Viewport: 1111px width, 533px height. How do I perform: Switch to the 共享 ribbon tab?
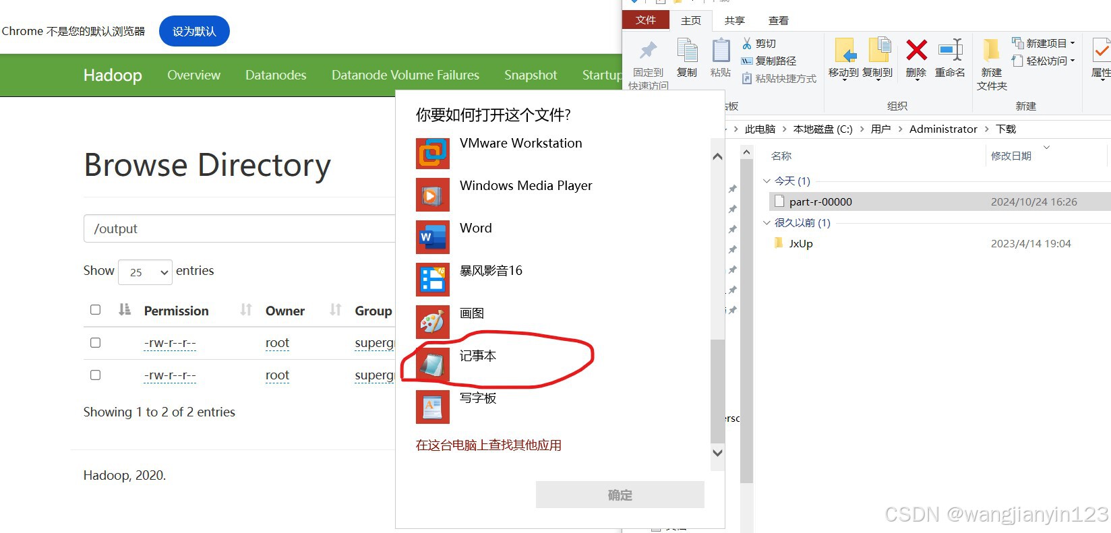(x=735, y=21)
